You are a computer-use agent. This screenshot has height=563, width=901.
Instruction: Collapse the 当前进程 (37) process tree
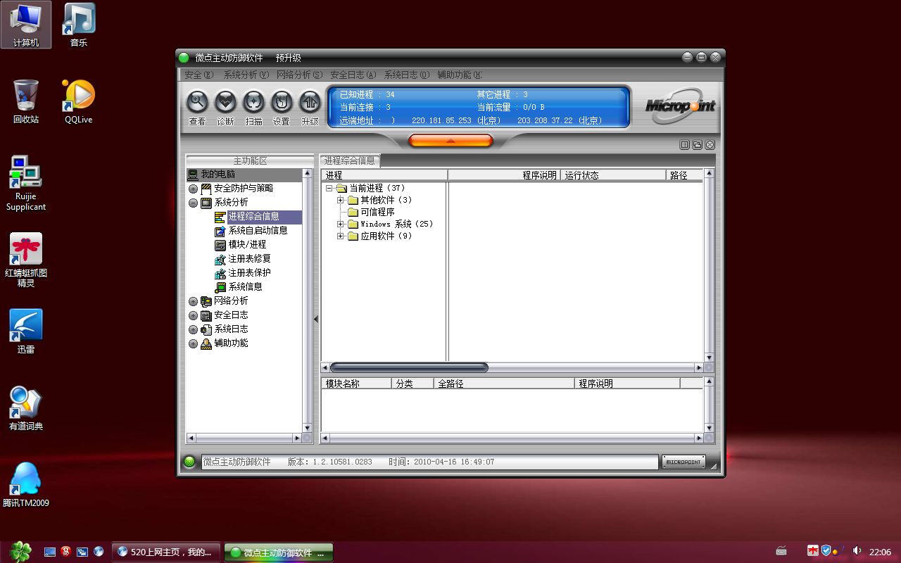click(329, 188)
